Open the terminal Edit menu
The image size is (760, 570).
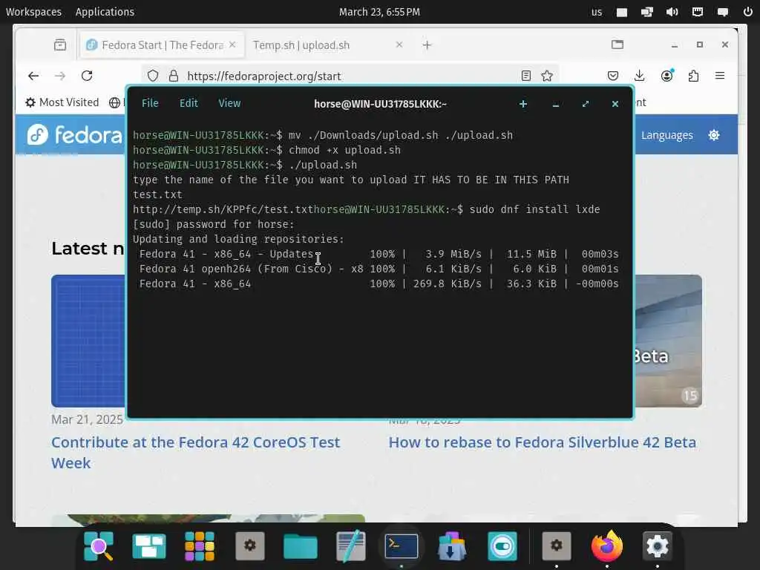189,103
